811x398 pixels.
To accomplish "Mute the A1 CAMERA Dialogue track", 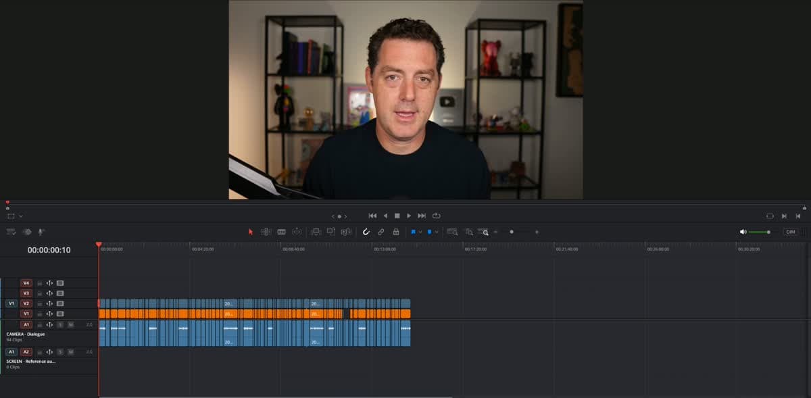I will point(70,324).
